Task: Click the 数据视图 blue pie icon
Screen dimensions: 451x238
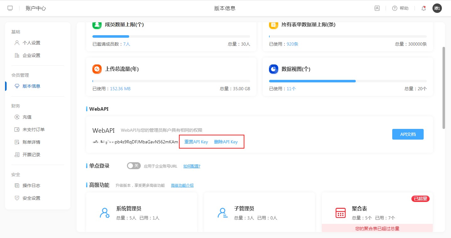Action: pos(273,69)
